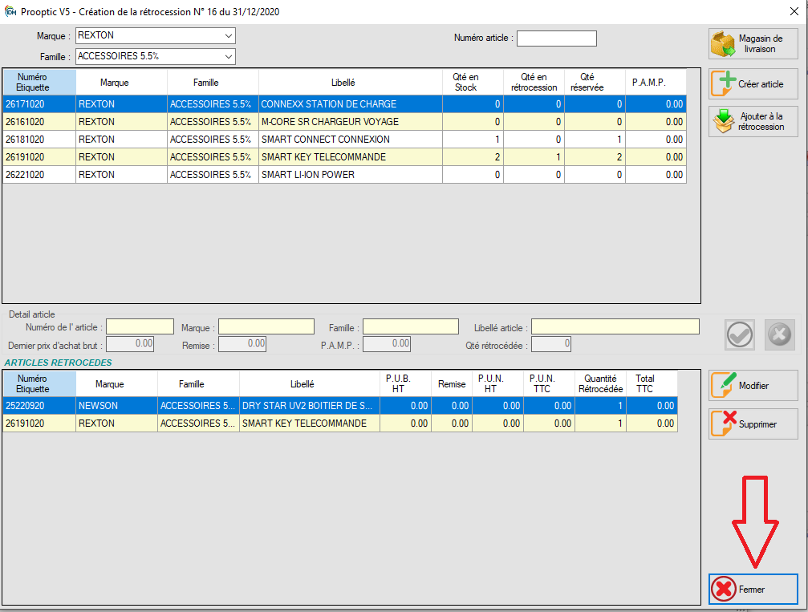Focus the Numéro article search field
This screenshot has width=808, height=612.
557,39
